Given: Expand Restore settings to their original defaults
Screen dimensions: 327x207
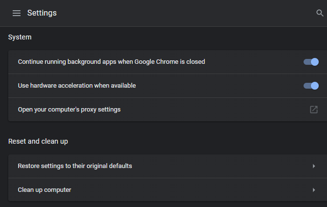Looking at the screenshot, I should click(75, 166).
